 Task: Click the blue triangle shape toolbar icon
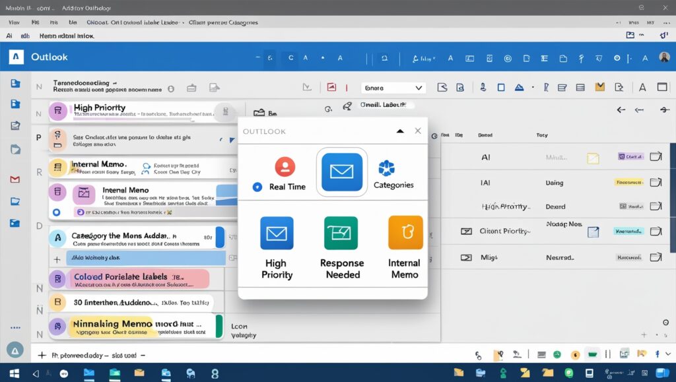tap(519, 88)
